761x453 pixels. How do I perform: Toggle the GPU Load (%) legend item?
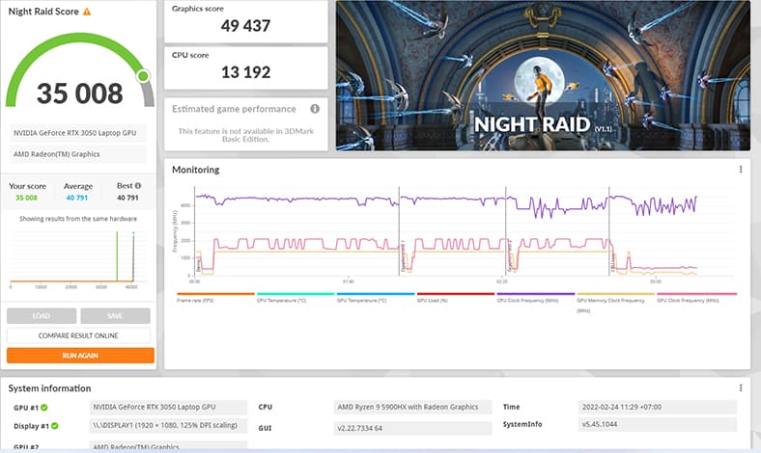[x=455, y=297]
